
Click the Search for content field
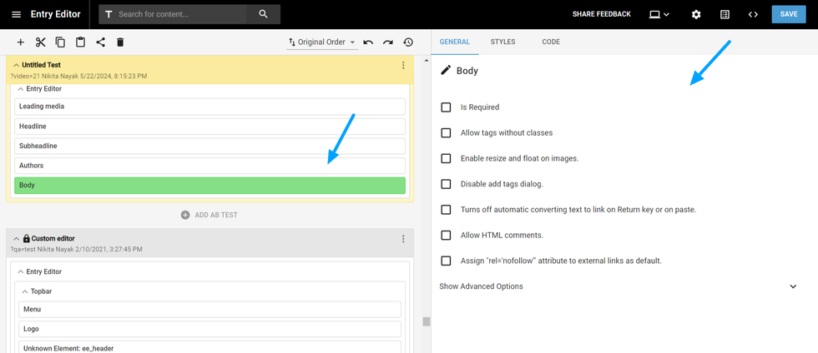tap(184, 14)
